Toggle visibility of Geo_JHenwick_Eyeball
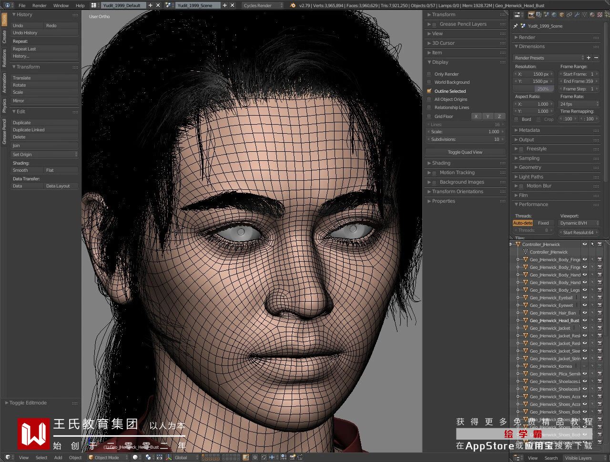Image resolution: width=610 pixels, height=462 pixels. 585,298
